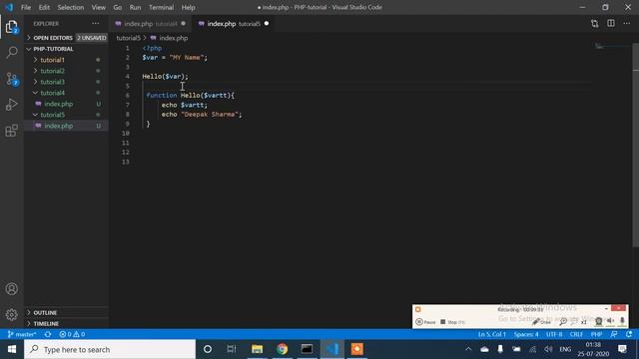Open the Accounts menu icon
639x359 pixels.
(11, 289)
